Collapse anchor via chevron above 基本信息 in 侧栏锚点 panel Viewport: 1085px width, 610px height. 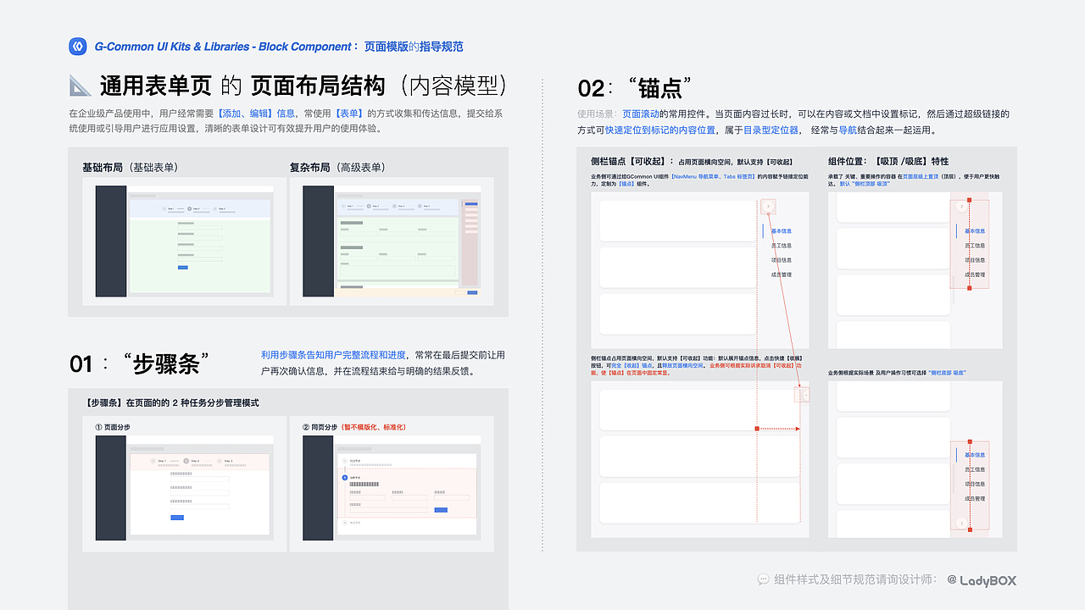[x=768, y=206]
